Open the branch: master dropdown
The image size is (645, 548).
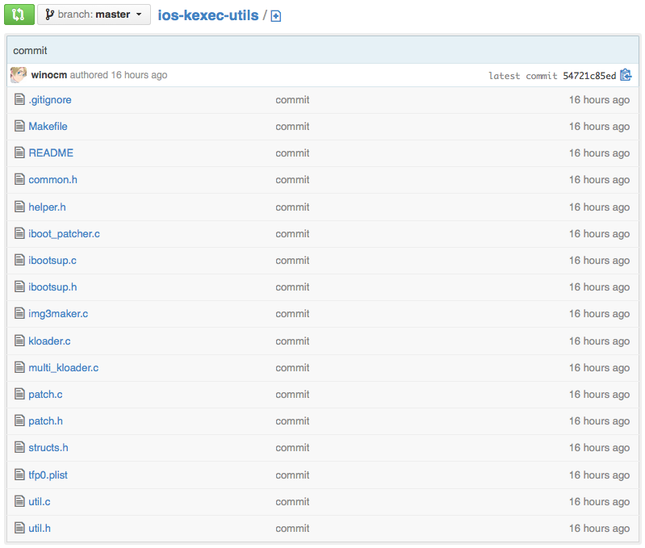tap(94, 15)
